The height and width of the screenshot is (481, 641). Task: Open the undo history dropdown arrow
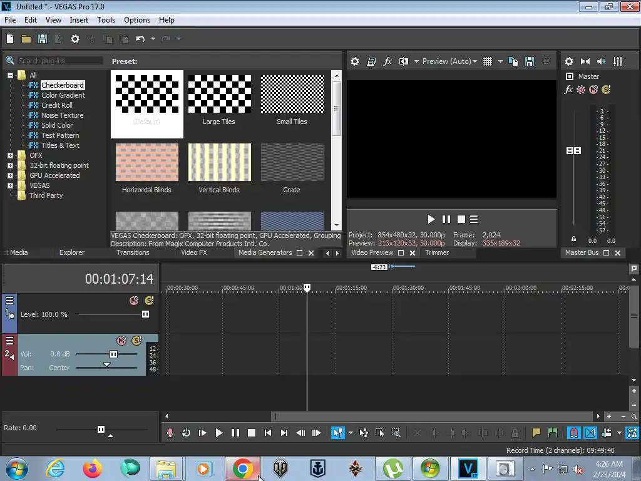point(153,39)
